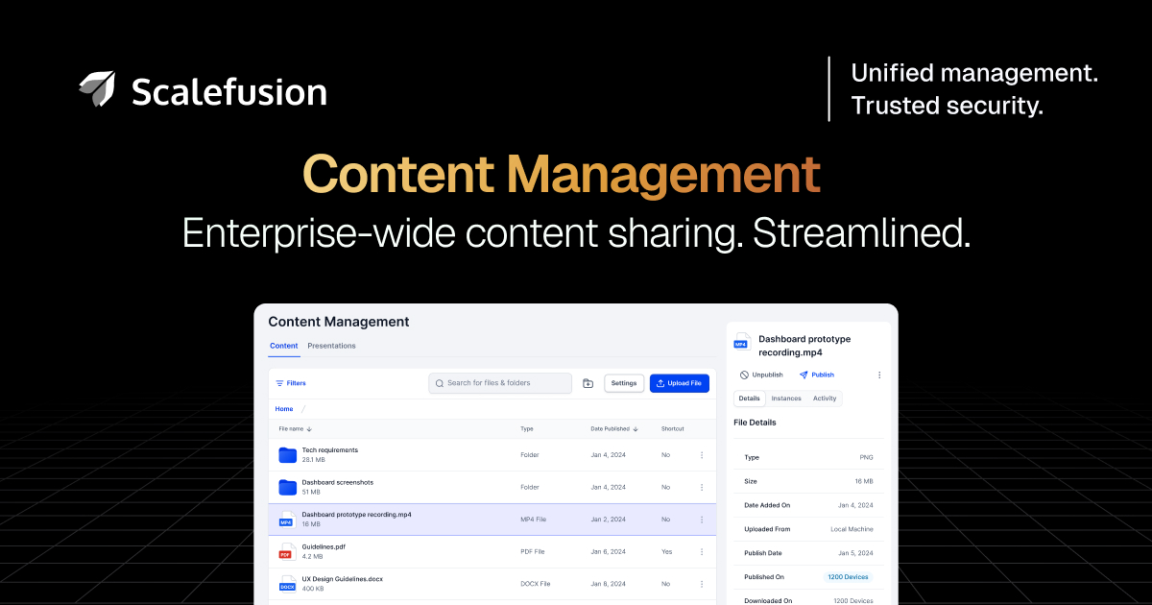
Task: Open the three-dot menu for Dashboard screenshots
Action: (702, 487)
